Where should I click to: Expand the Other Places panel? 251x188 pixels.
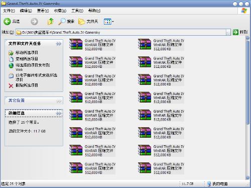coord(59,101)
